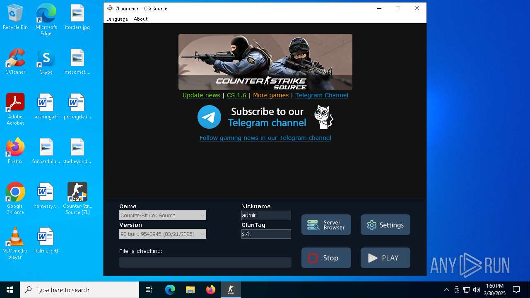Click the taskbar search box
This screenshot has height=298, width=530.
(79, 290)
